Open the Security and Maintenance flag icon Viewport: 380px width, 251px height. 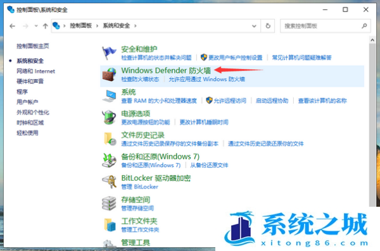tap(109, 53)
